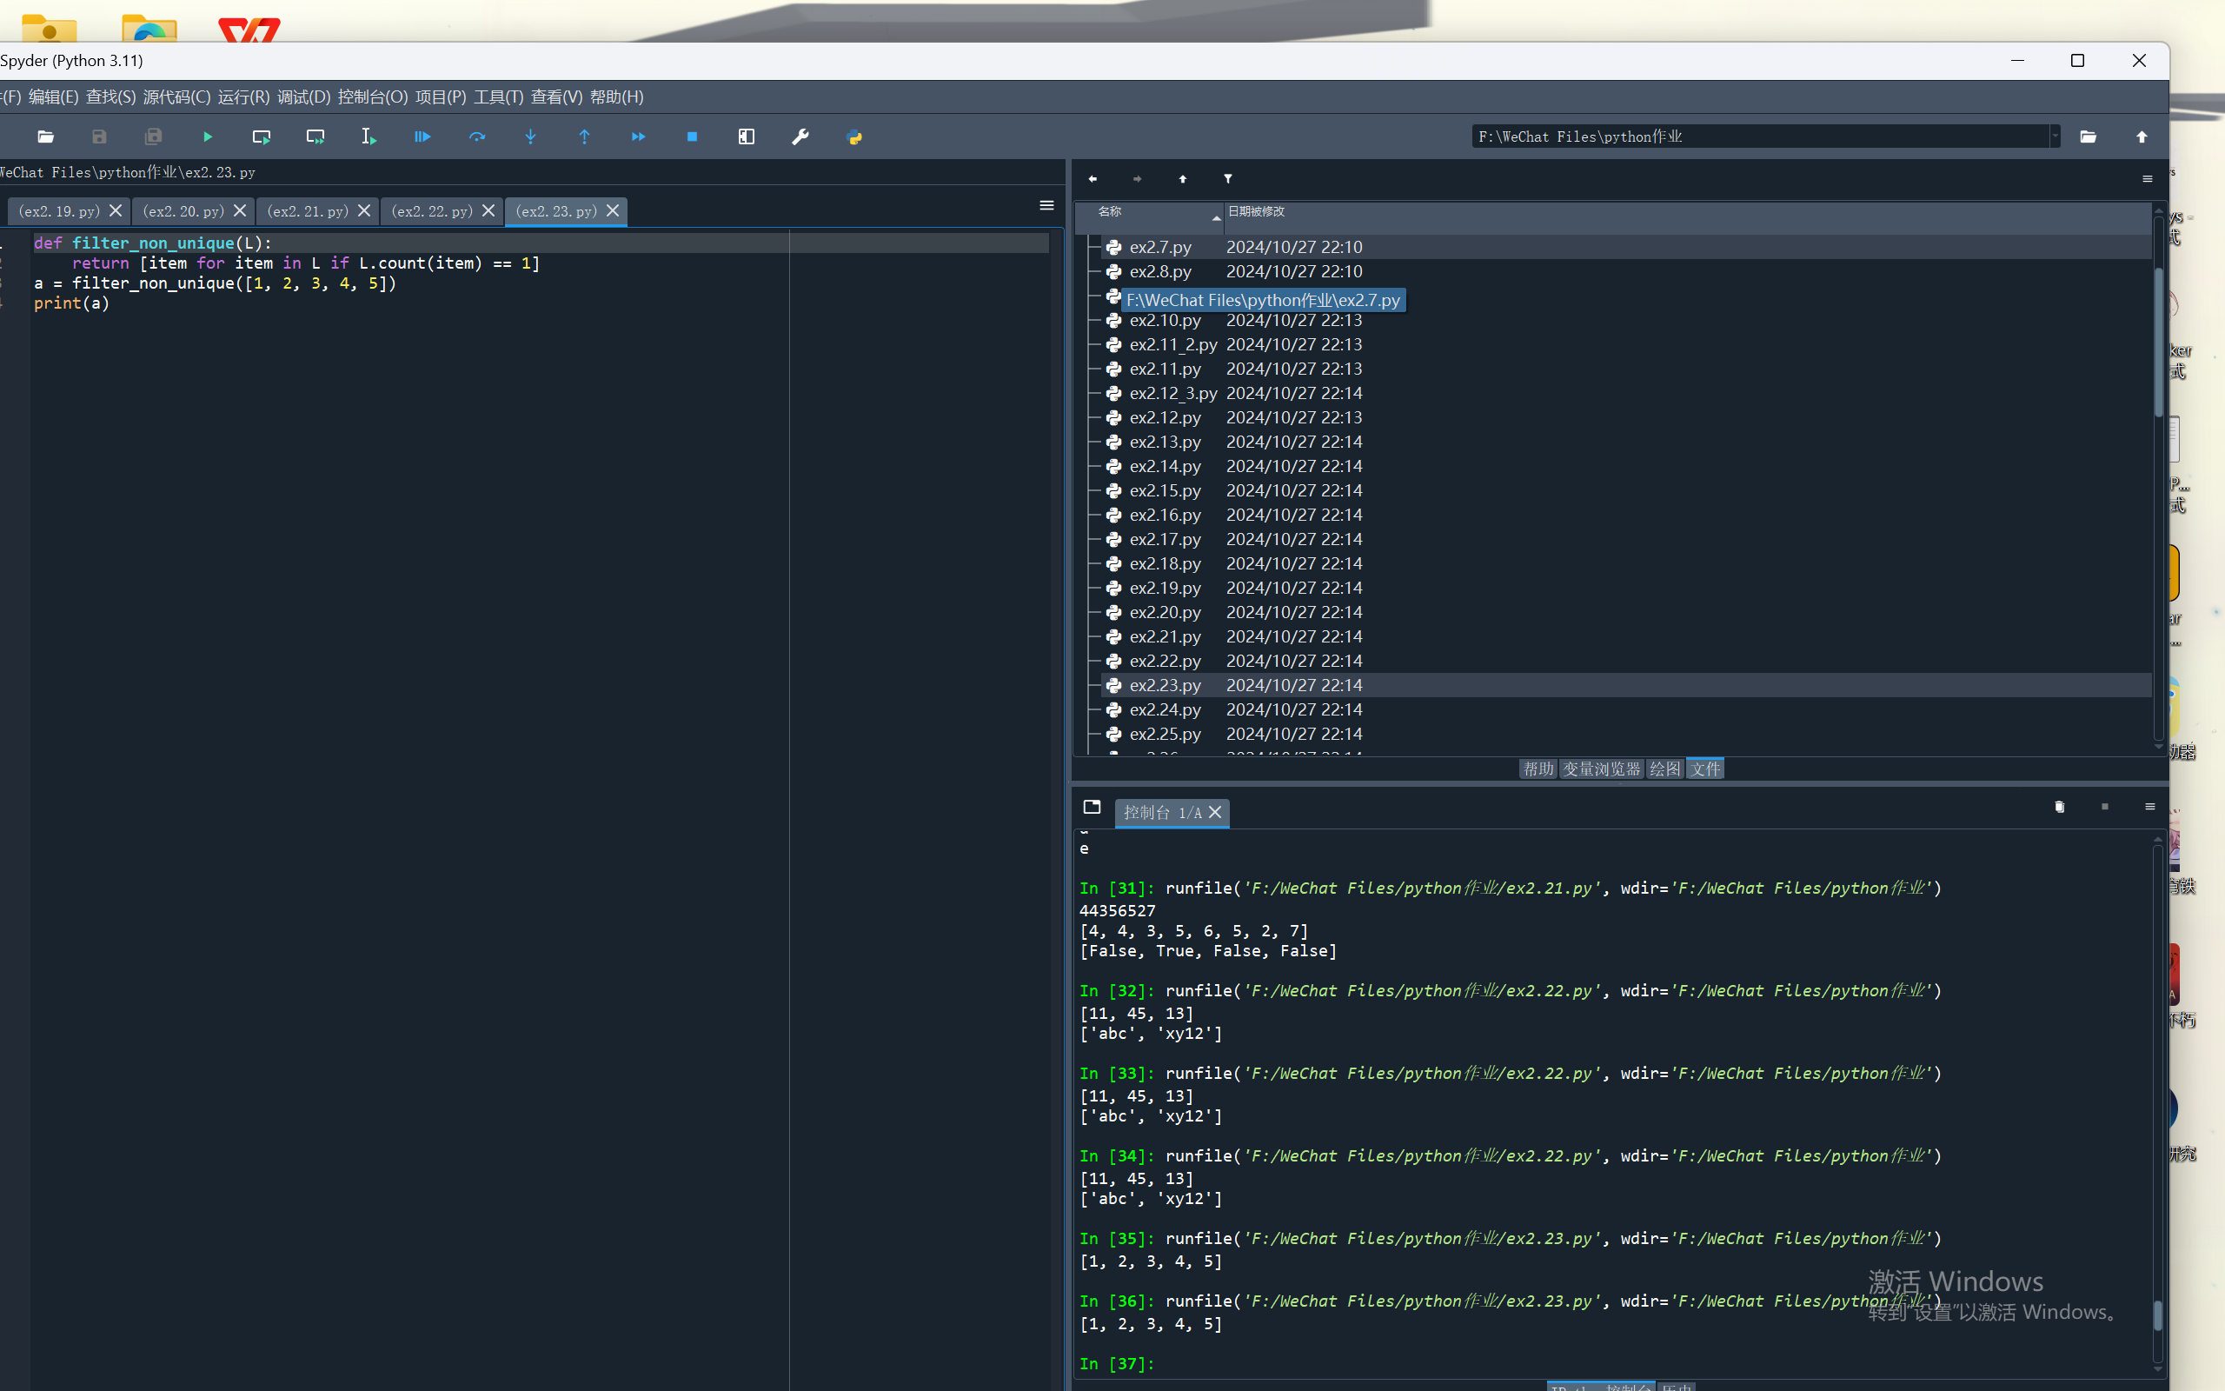Close the ex2.22.py editor tab

pos(488,210)
